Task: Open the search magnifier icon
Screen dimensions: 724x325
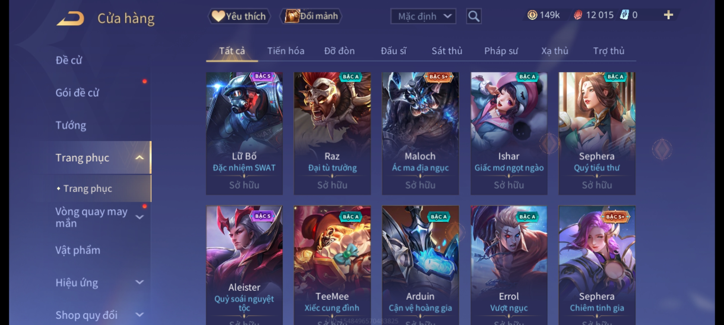Action: point(474,16)
